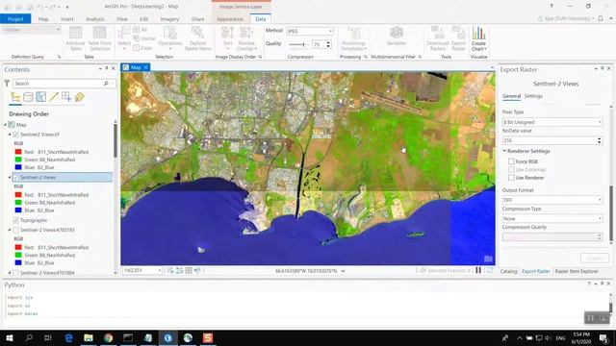Open Windows Start menu
The image size is (616, 346).
pyautogui.click(x=9, y=337)
